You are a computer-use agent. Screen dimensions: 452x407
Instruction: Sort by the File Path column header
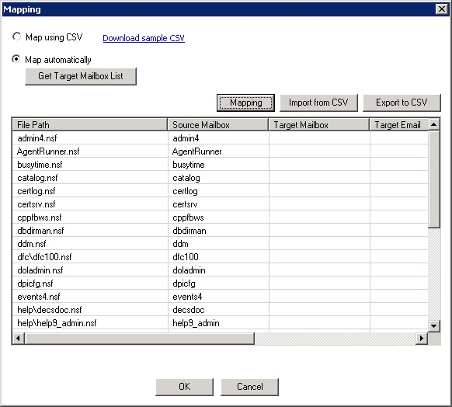pyautogui.click(x=89, y=125)
